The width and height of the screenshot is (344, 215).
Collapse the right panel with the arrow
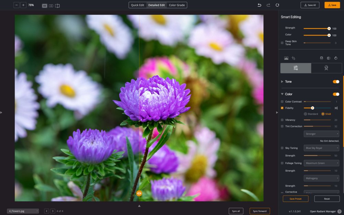pos(277,112)
